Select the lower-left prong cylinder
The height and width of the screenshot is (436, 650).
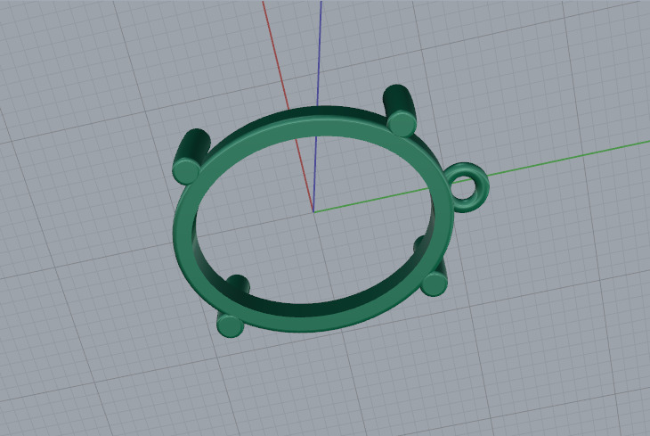tap(230, 325)
